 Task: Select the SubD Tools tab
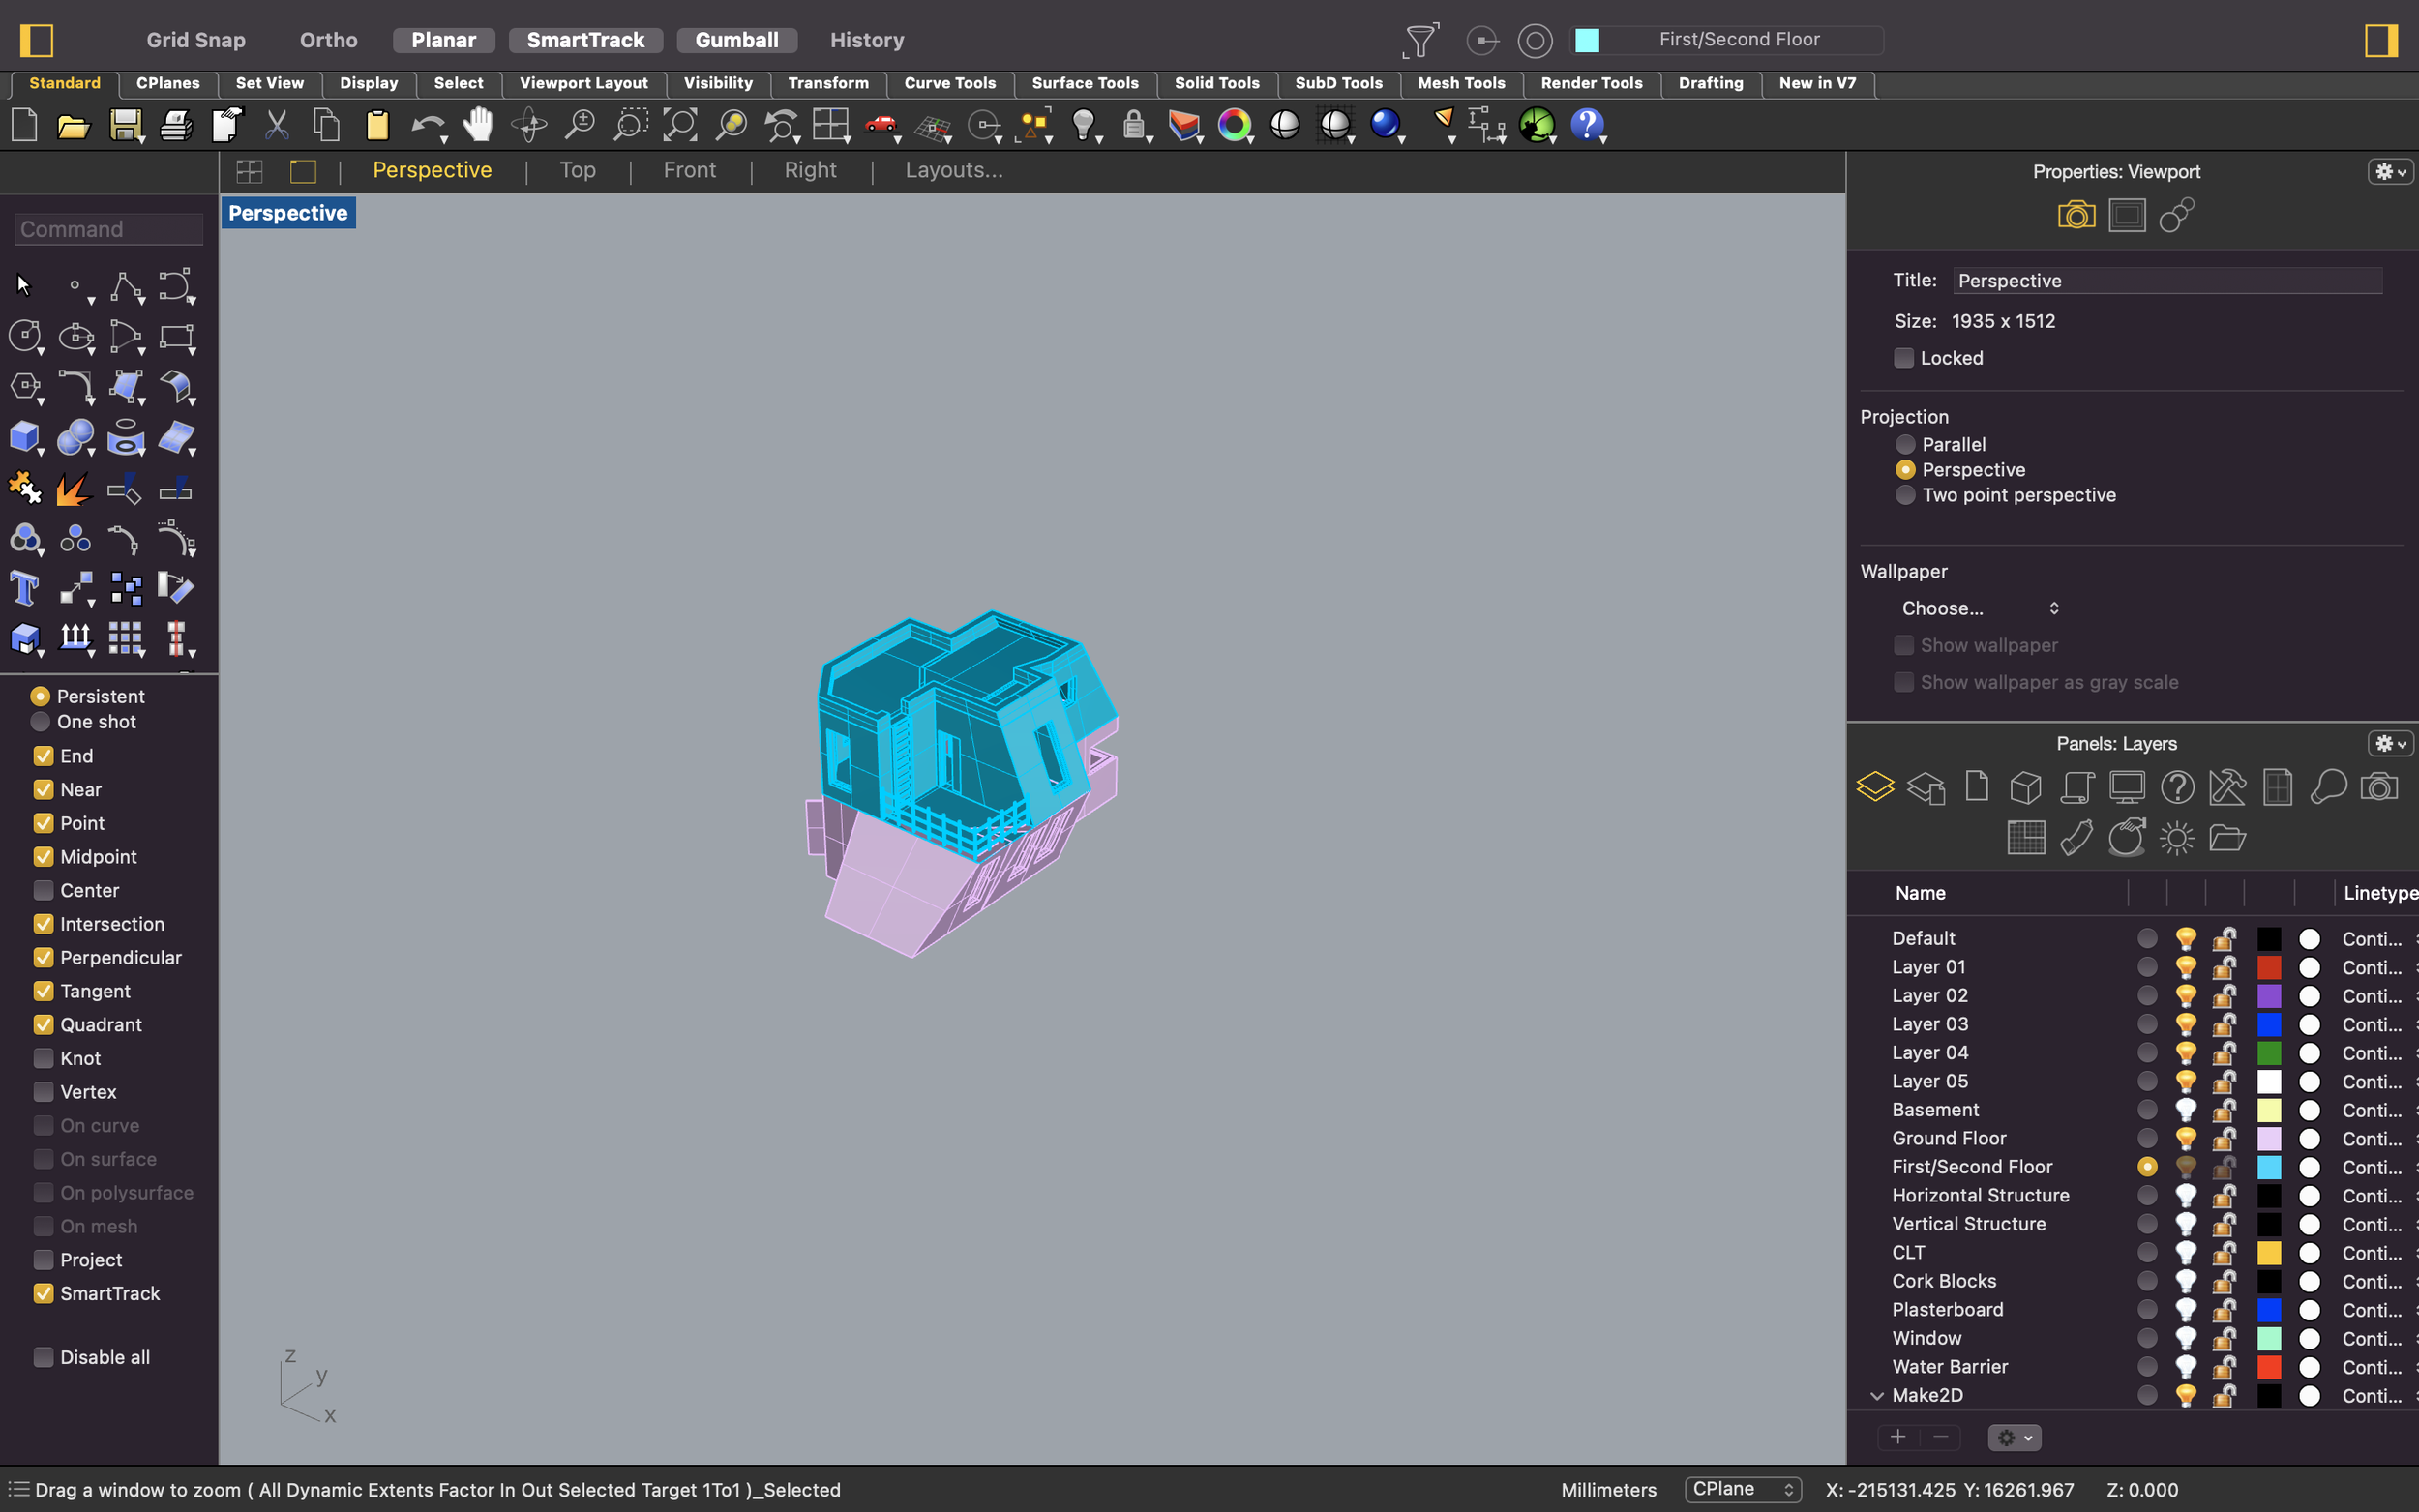click(1339, 82)
